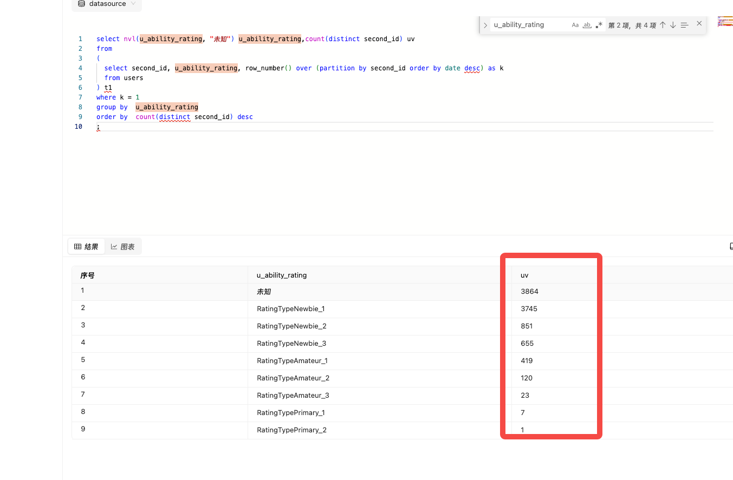Click line number 10 in editor gutter
Screen dimensions: 733x480
point(79,127)
